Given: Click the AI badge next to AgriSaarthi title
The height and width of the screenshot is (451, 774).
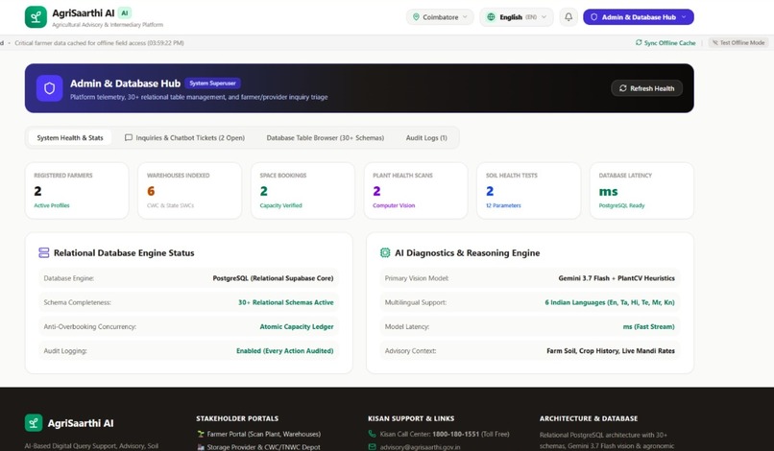Looking at the screenshot, I should (x=125, y=13).
